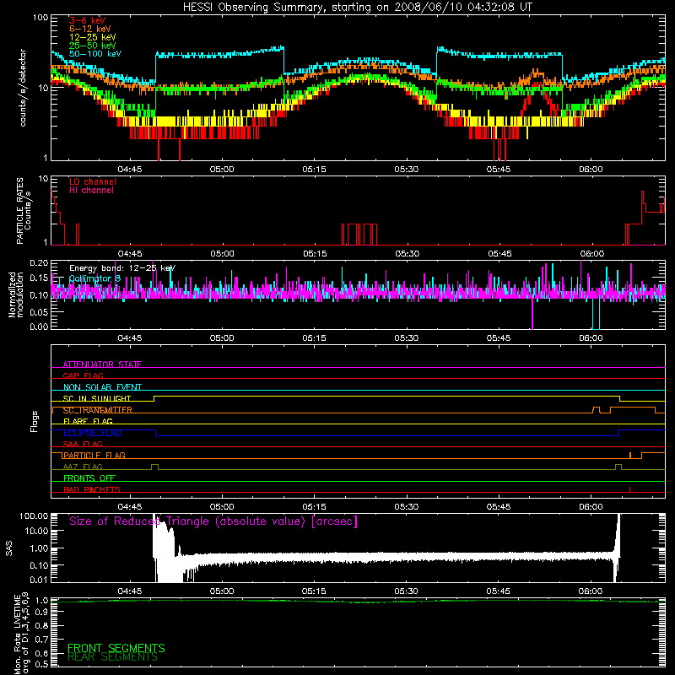Click the 05:30 tick under particle rates panel
The width and height of the screenshot is (675, 675).
click(x=407, y=254)
